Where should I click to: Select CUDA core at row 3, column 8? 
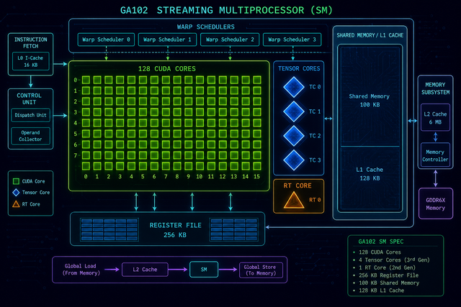(x=177, y=112)
